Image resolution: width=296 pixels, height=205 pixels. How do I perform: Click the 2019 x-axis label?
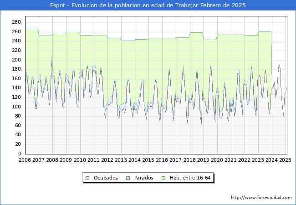pyautogui.click(x=203, y=160)
